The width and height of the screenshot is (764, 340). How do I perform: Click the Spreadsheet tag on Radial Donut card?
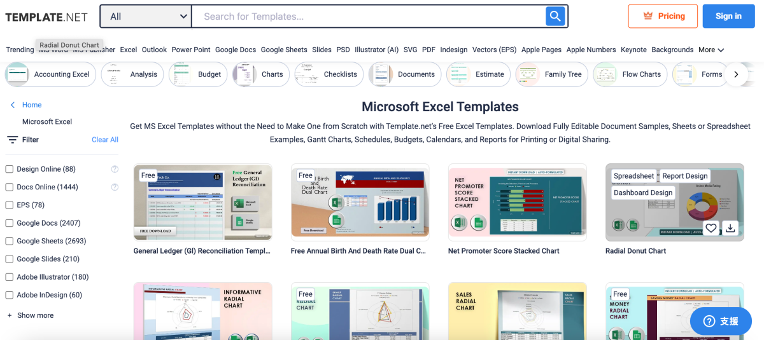(x=633, y=176)
